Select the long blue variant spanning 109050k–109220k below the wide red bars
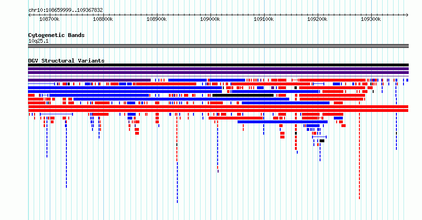 [283, 122]
